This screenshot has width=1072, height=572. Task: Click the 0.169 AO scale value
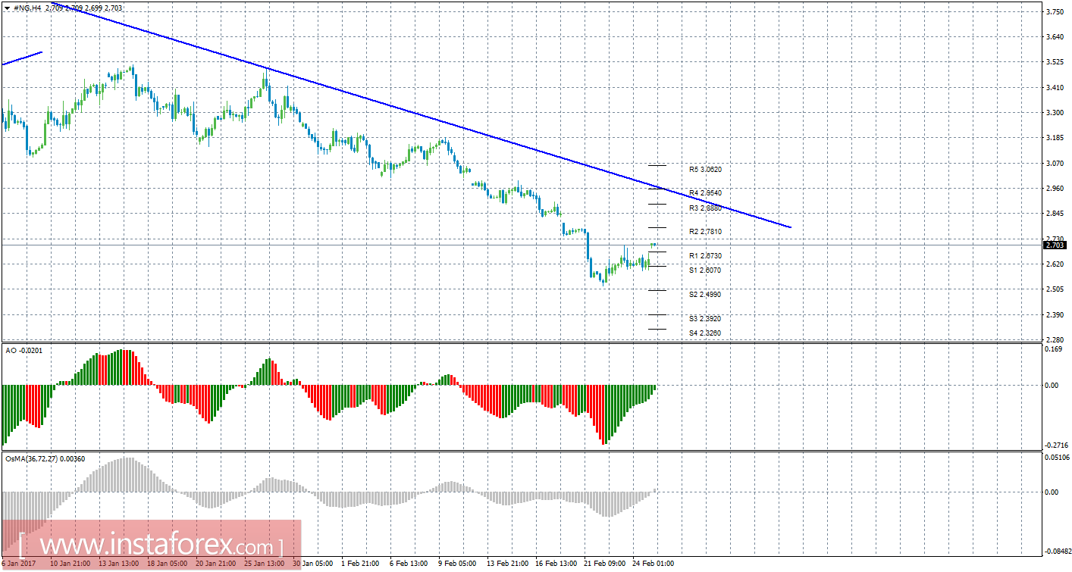pyautogui.click(x=1055, y=350)
